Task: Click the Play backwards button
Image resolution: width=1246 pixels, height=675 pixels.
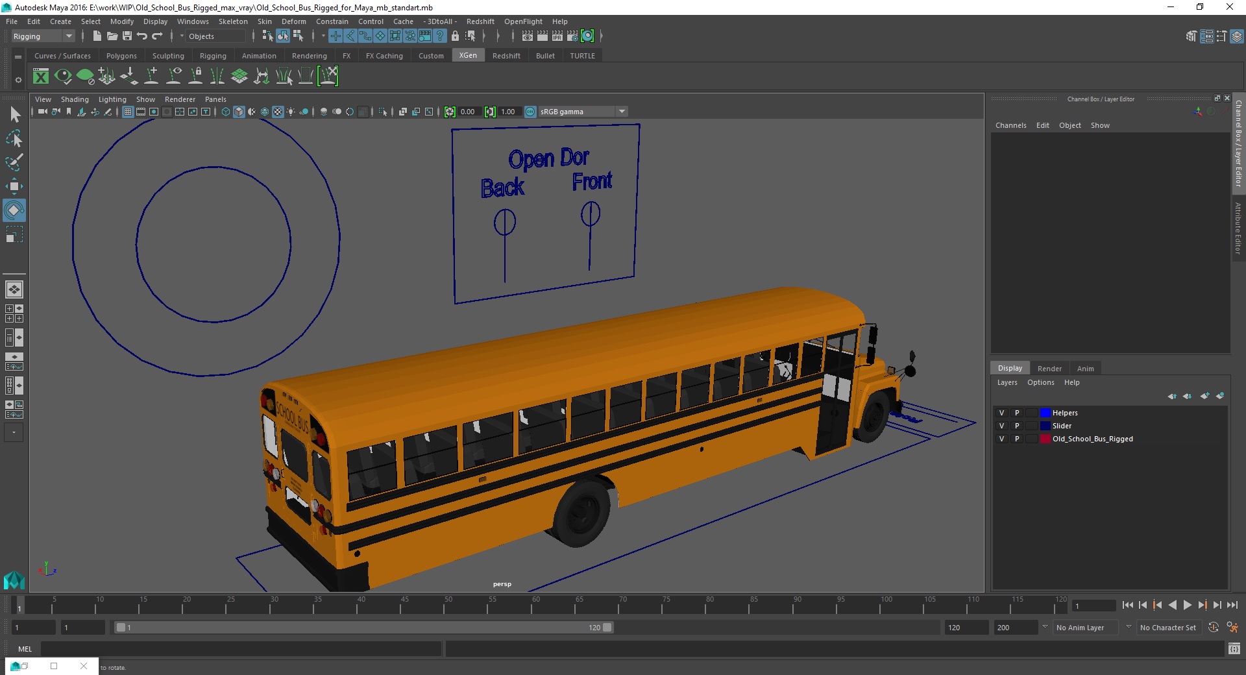Action: [1172, 605]
